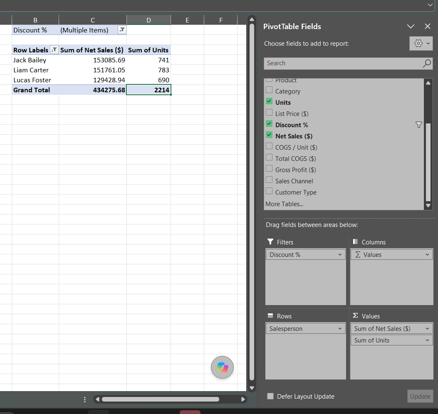Click the horizontal worksheet scrollbar thumb
Viewport: 438px width, 414px height.
coord(160,399)
